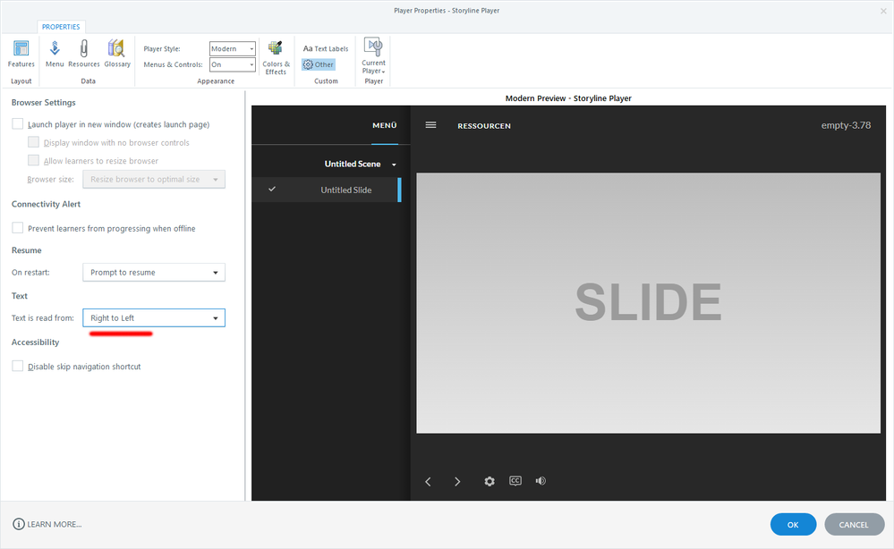This screenshot has height=549, width=894.
Task: Click the settings gear in player preview
Action: (490, 481)
